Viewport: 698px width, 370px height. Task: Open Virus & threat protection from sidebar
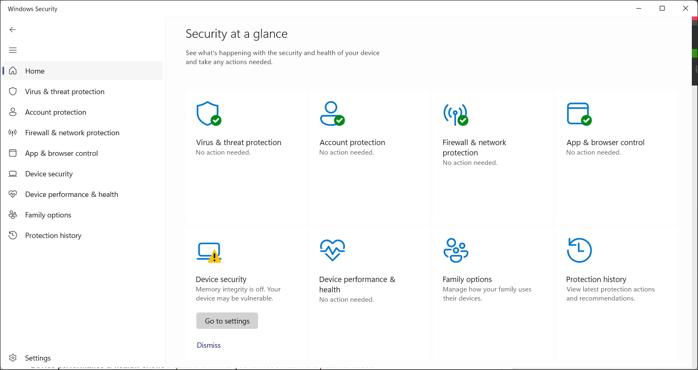[65, 92]
